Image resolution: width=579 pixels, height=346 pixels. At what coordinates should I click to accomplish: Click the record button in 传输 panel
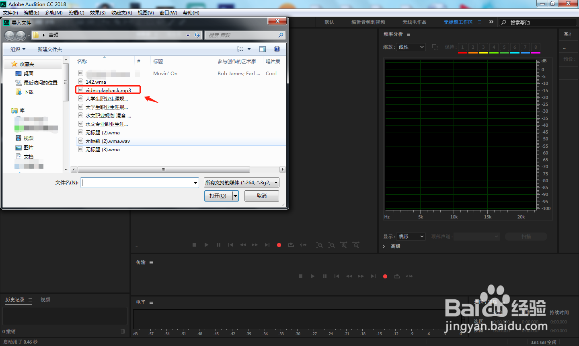pos(385,276)
